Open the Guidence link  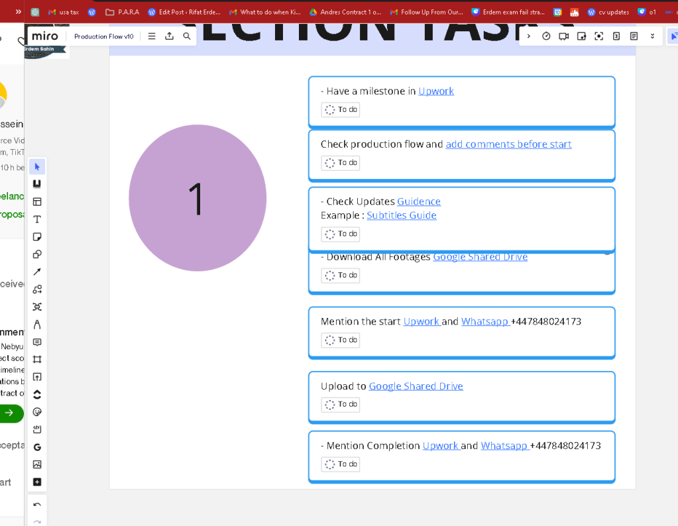click(419, 201)
